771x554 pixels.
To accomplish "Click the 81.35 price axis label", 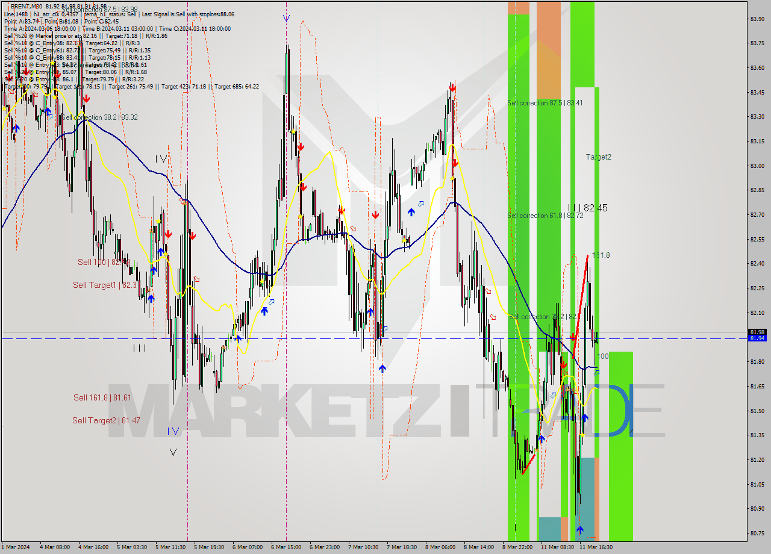I will (757, 435).
